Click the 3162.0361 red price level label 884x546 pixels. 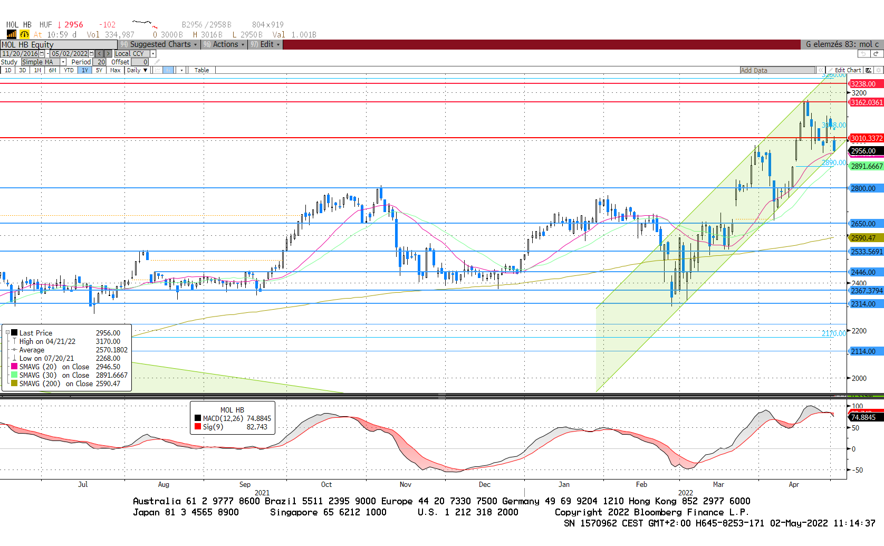pyautogui.click(x=866, y=102)
